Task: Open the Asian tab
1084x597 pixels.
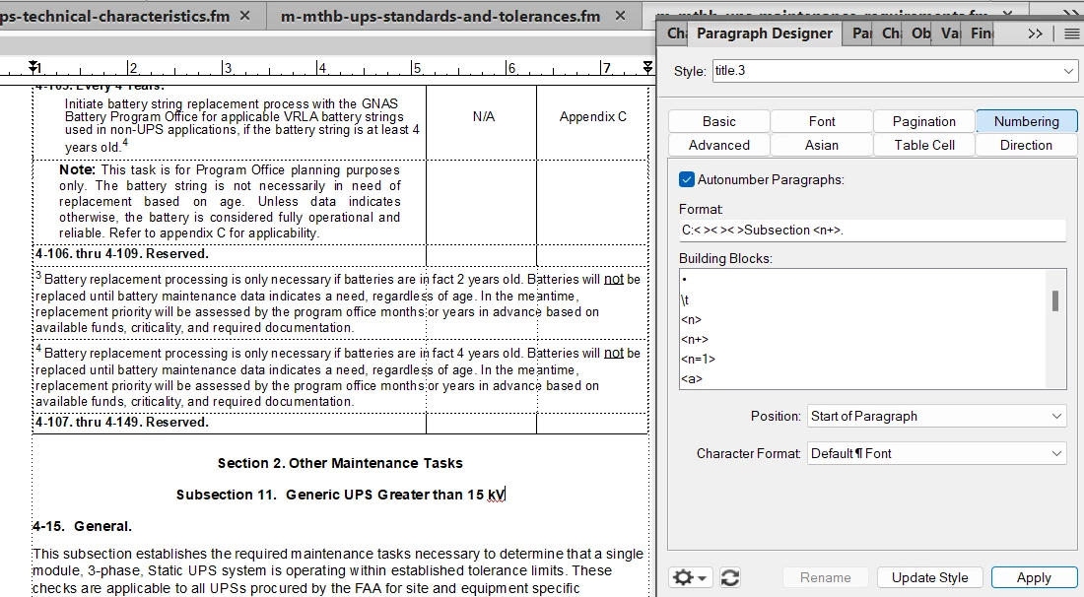Action: pos(821,145)
